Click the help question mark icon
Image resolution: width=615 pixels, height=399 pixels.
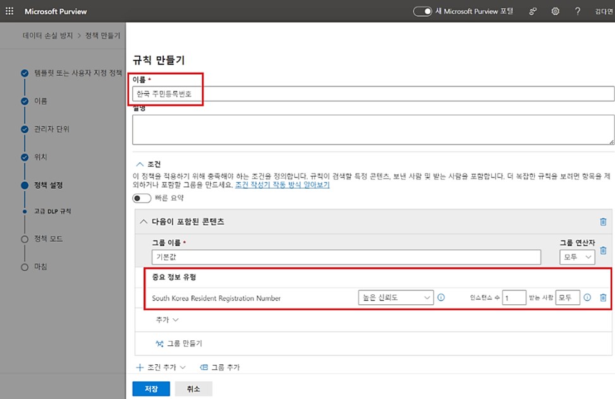coord(577,11)
